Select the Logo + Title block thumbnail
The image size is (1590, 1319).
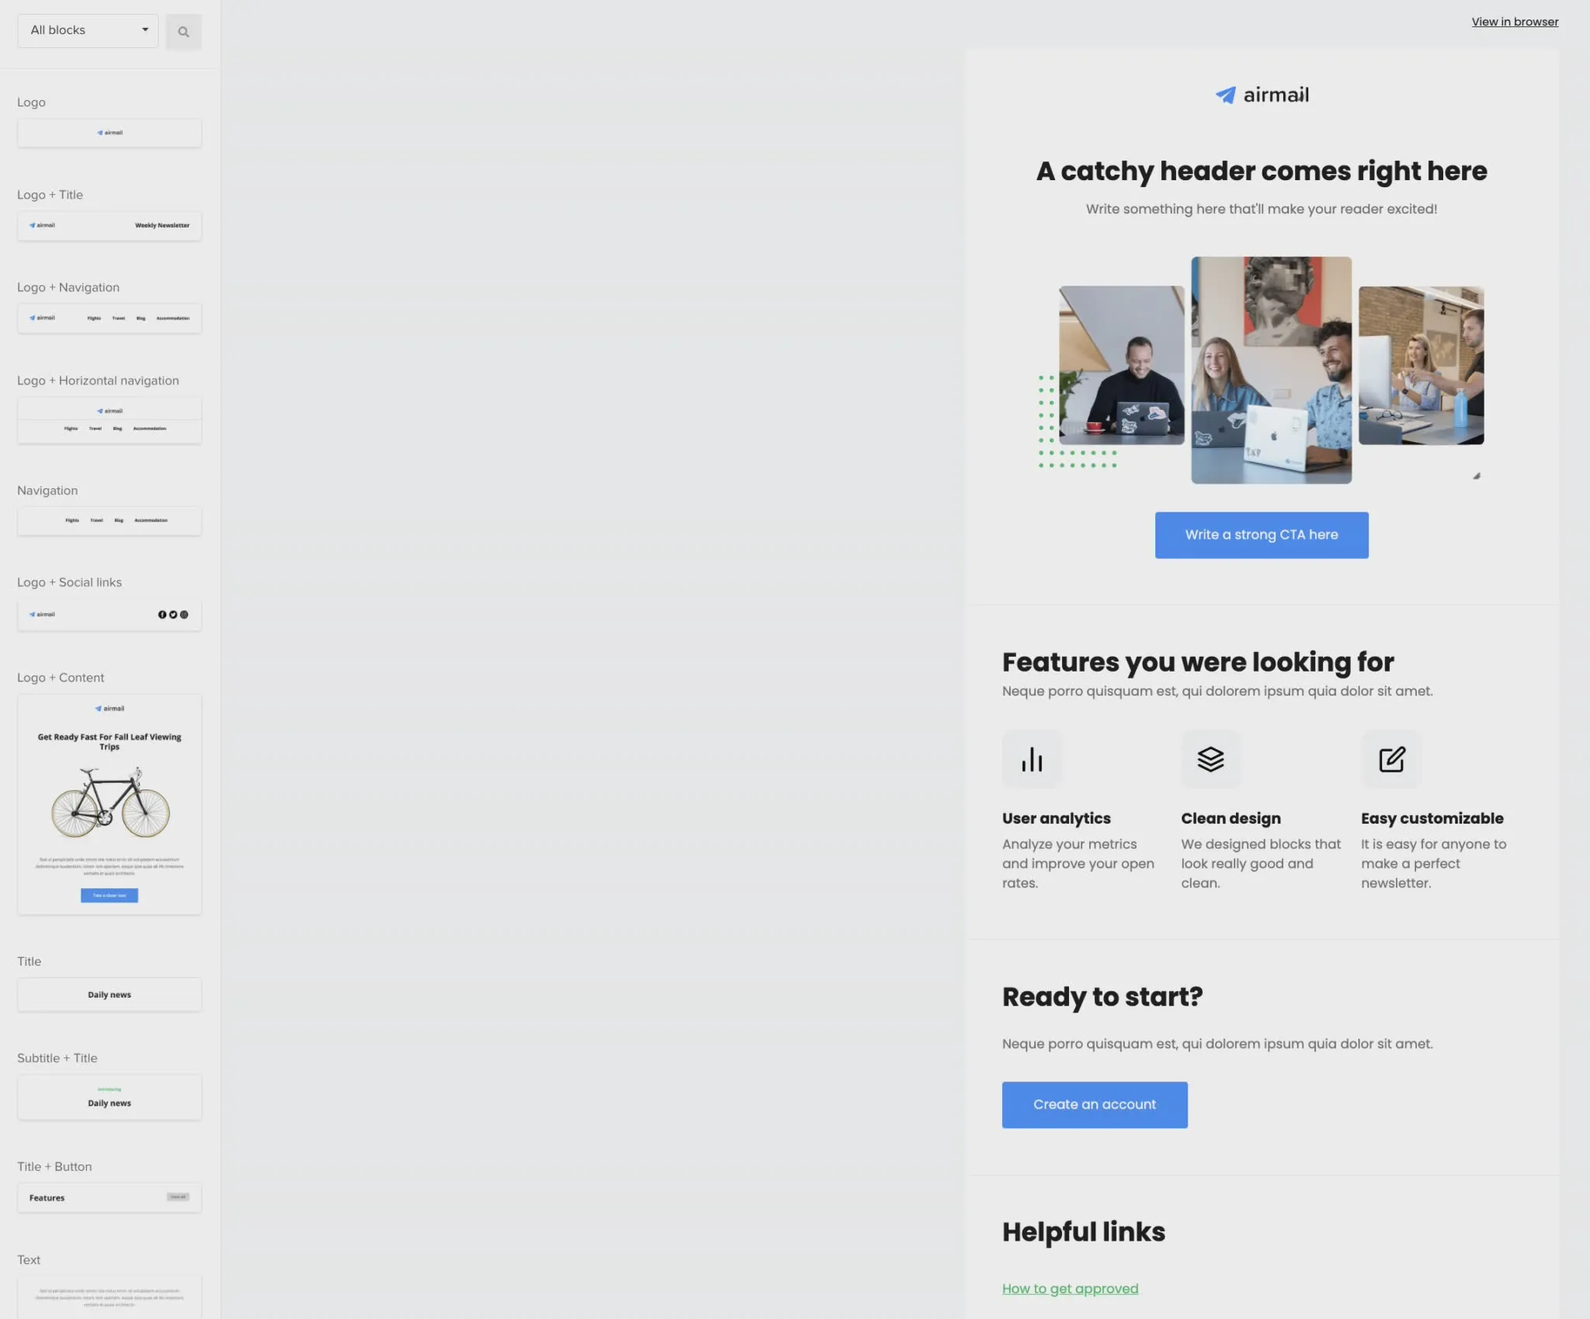[x=109, y=225]
